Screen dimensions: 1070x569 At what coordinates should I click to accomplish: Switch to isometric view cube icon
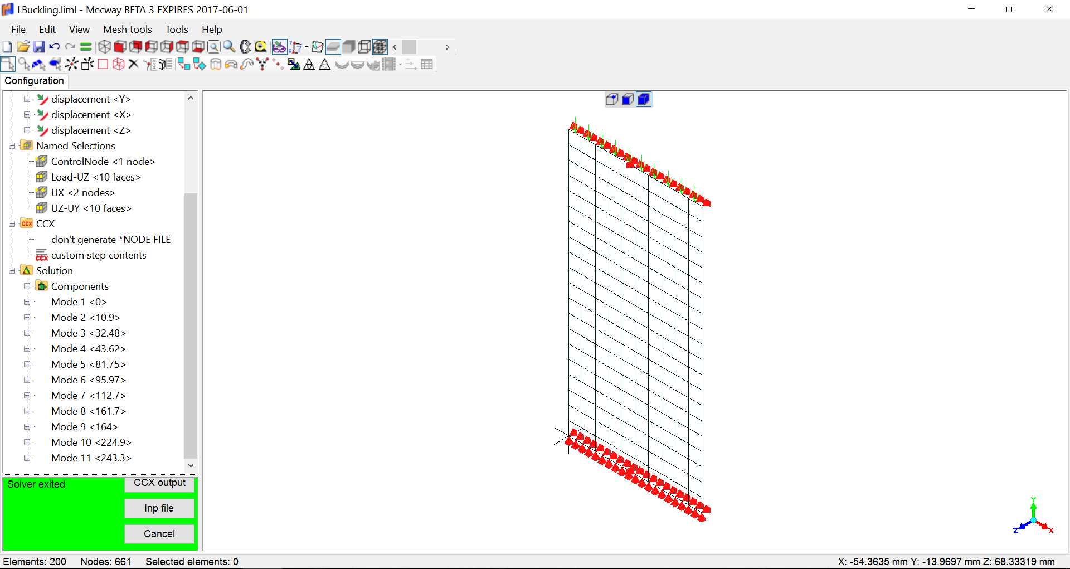pos(104,47)
